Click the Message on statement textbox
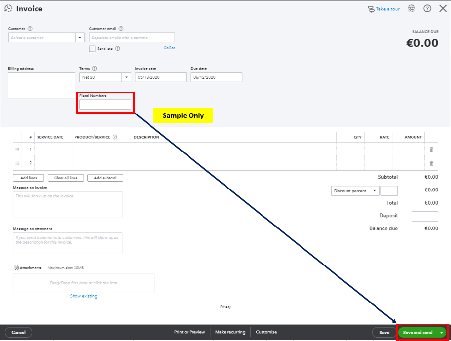 tap(68, 243)
